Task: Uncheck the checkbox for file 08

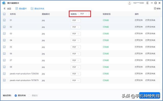Action: point(4,67)
